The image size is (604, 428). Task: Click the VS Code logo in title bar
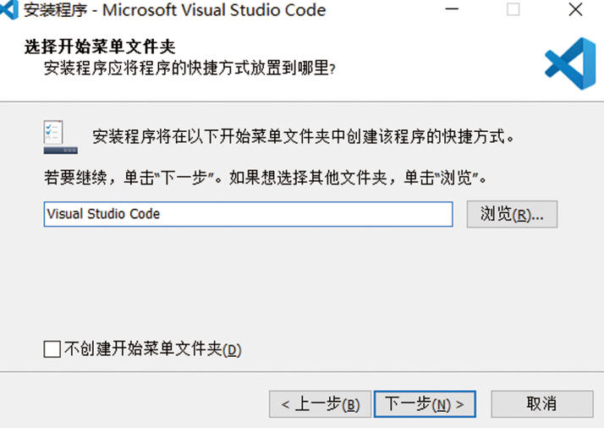8,9
